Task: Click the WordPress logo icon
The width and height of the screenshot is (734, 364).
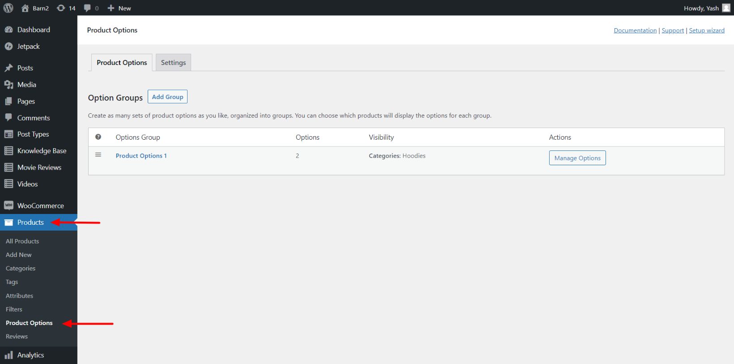Action: (9, 8)
